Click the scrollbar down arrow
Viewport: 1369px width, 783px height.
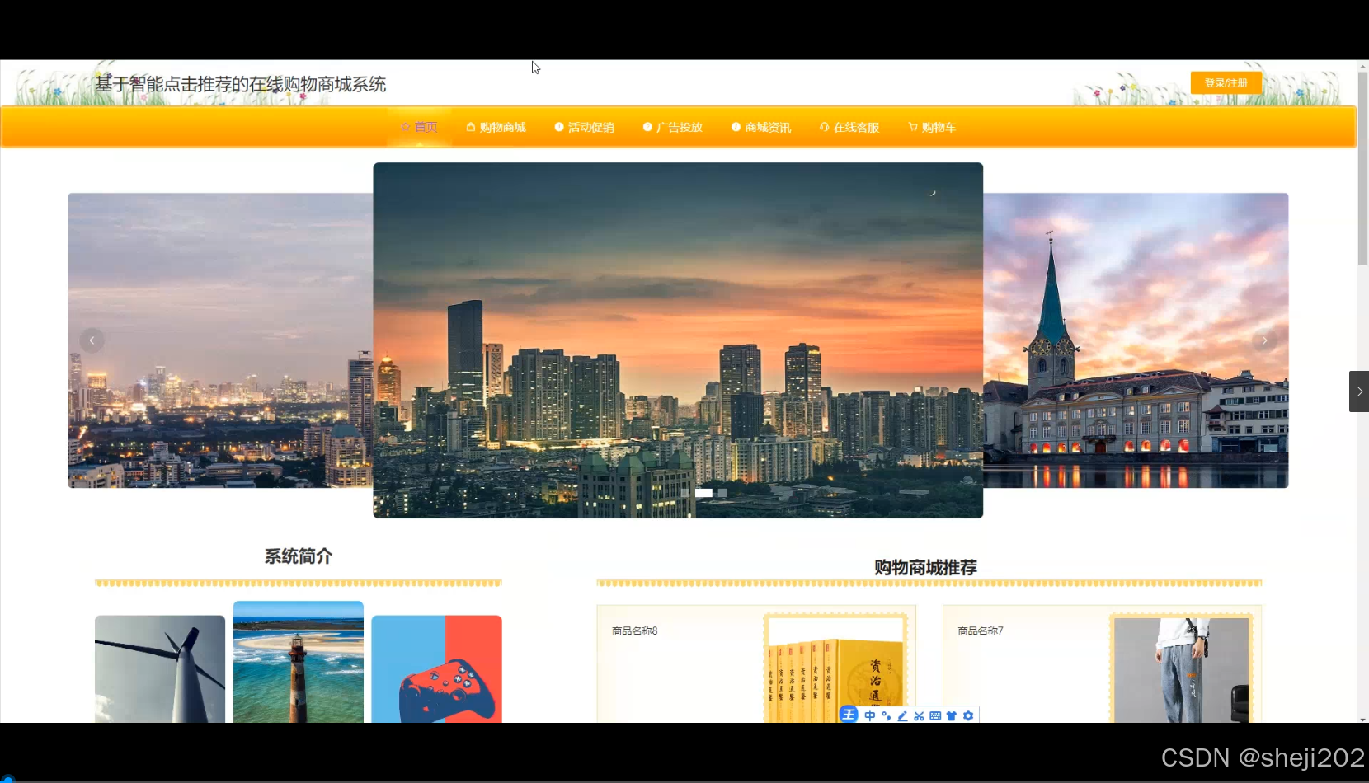(x=1362, y=719)
